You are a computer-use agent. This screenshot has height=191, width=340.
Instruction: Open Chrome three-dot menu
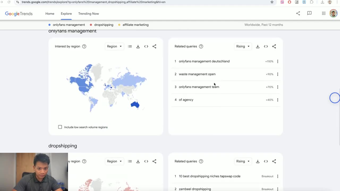[x=337, y=2]
